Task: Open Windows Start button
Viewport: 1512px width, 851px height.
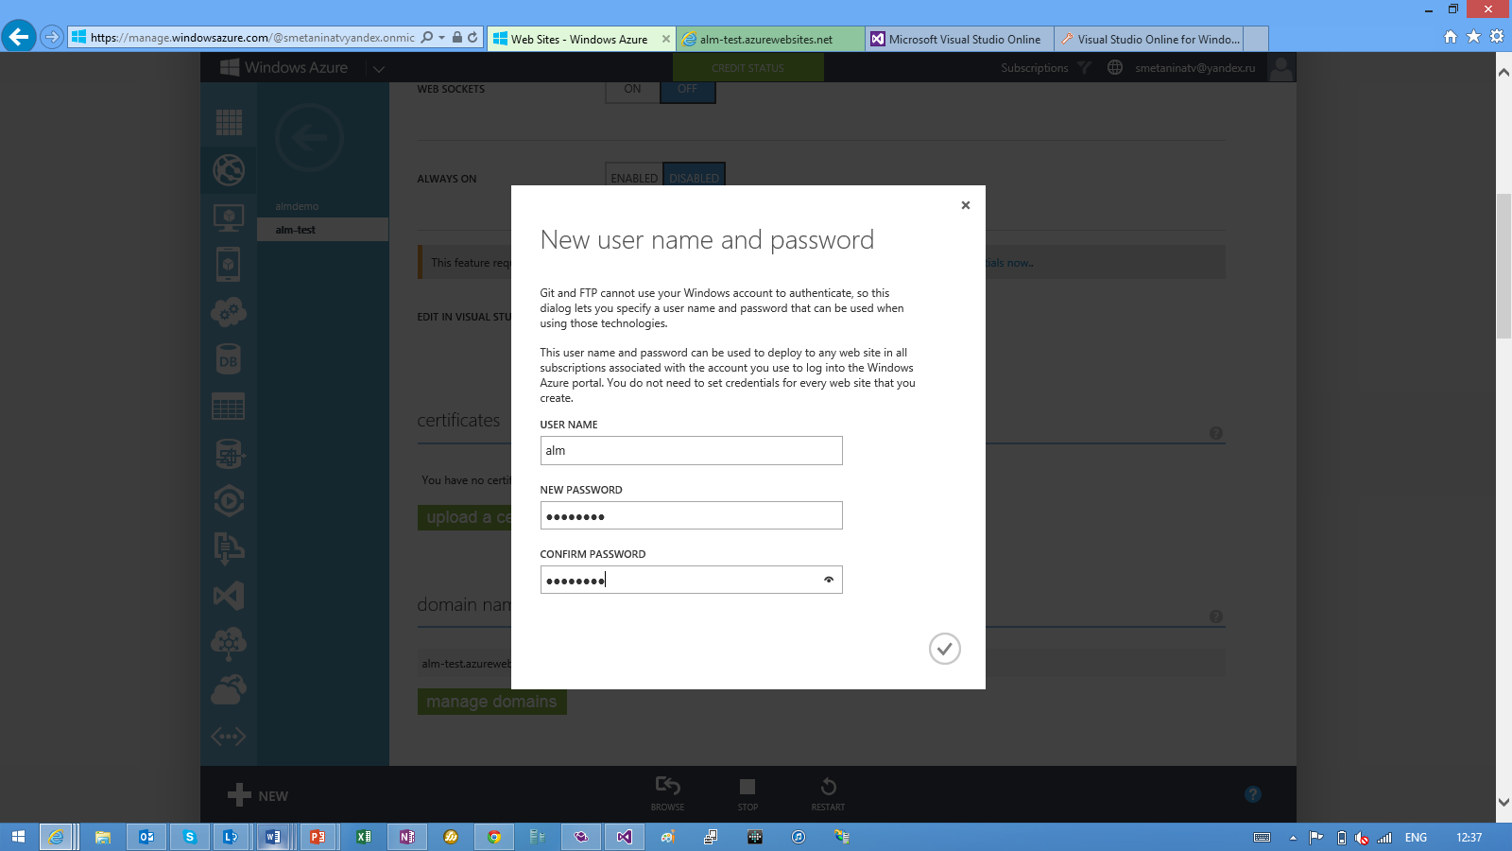Action: 18,837
